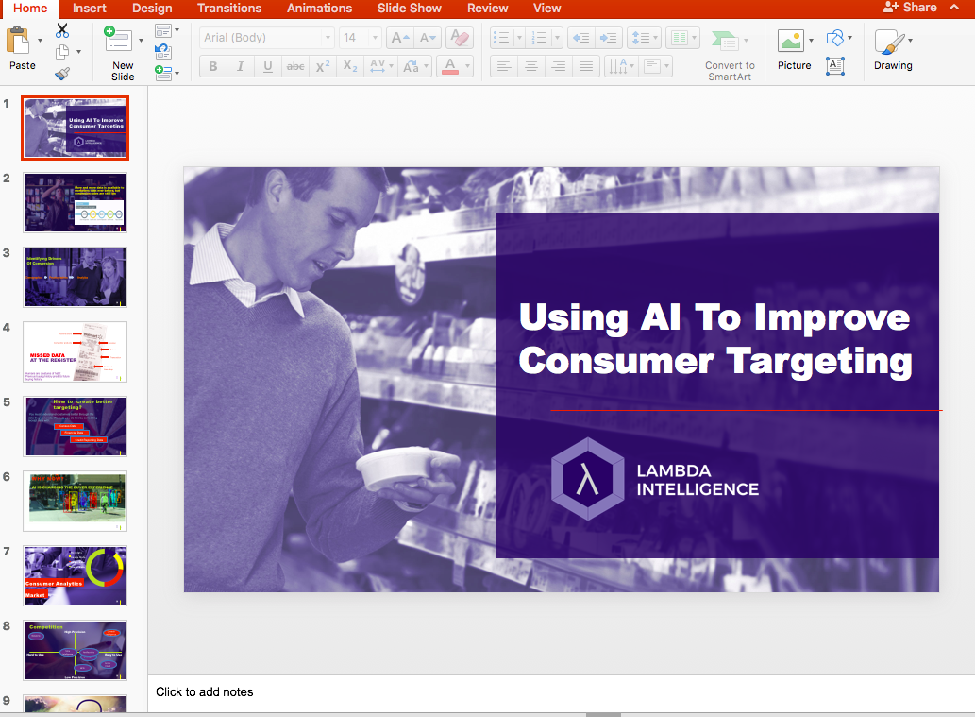Open the View tab

pyautogui.click(x=546, y=9)
